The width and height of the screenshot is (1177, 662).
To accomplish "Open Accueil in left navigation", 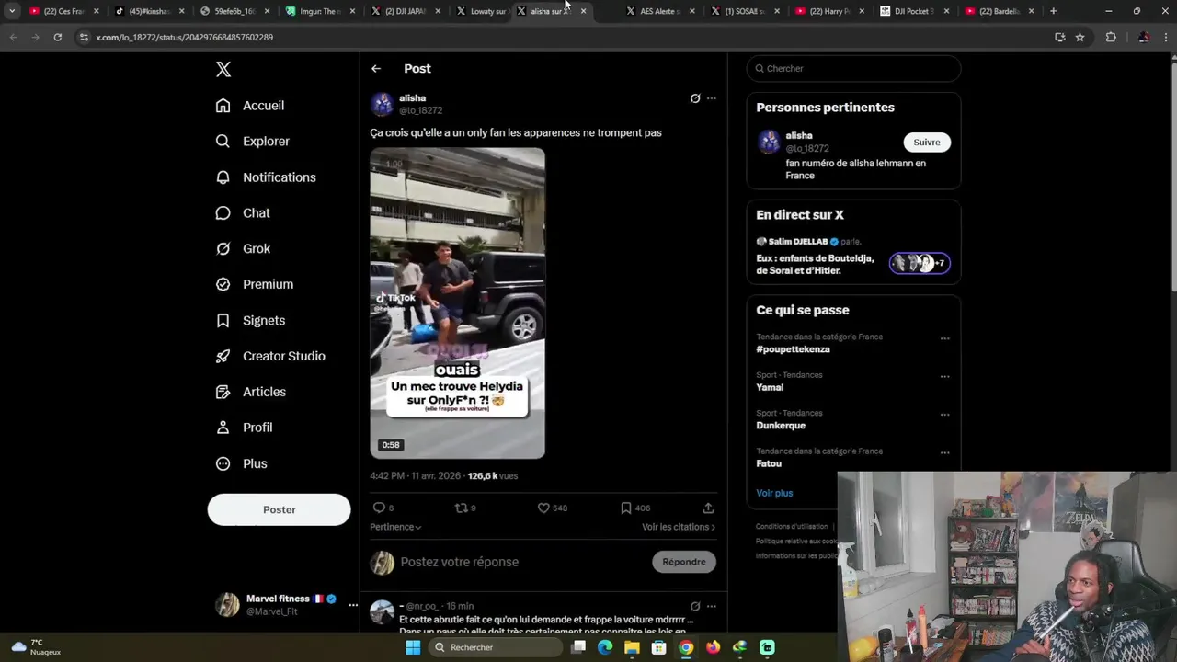I will (x=250, y=106).
